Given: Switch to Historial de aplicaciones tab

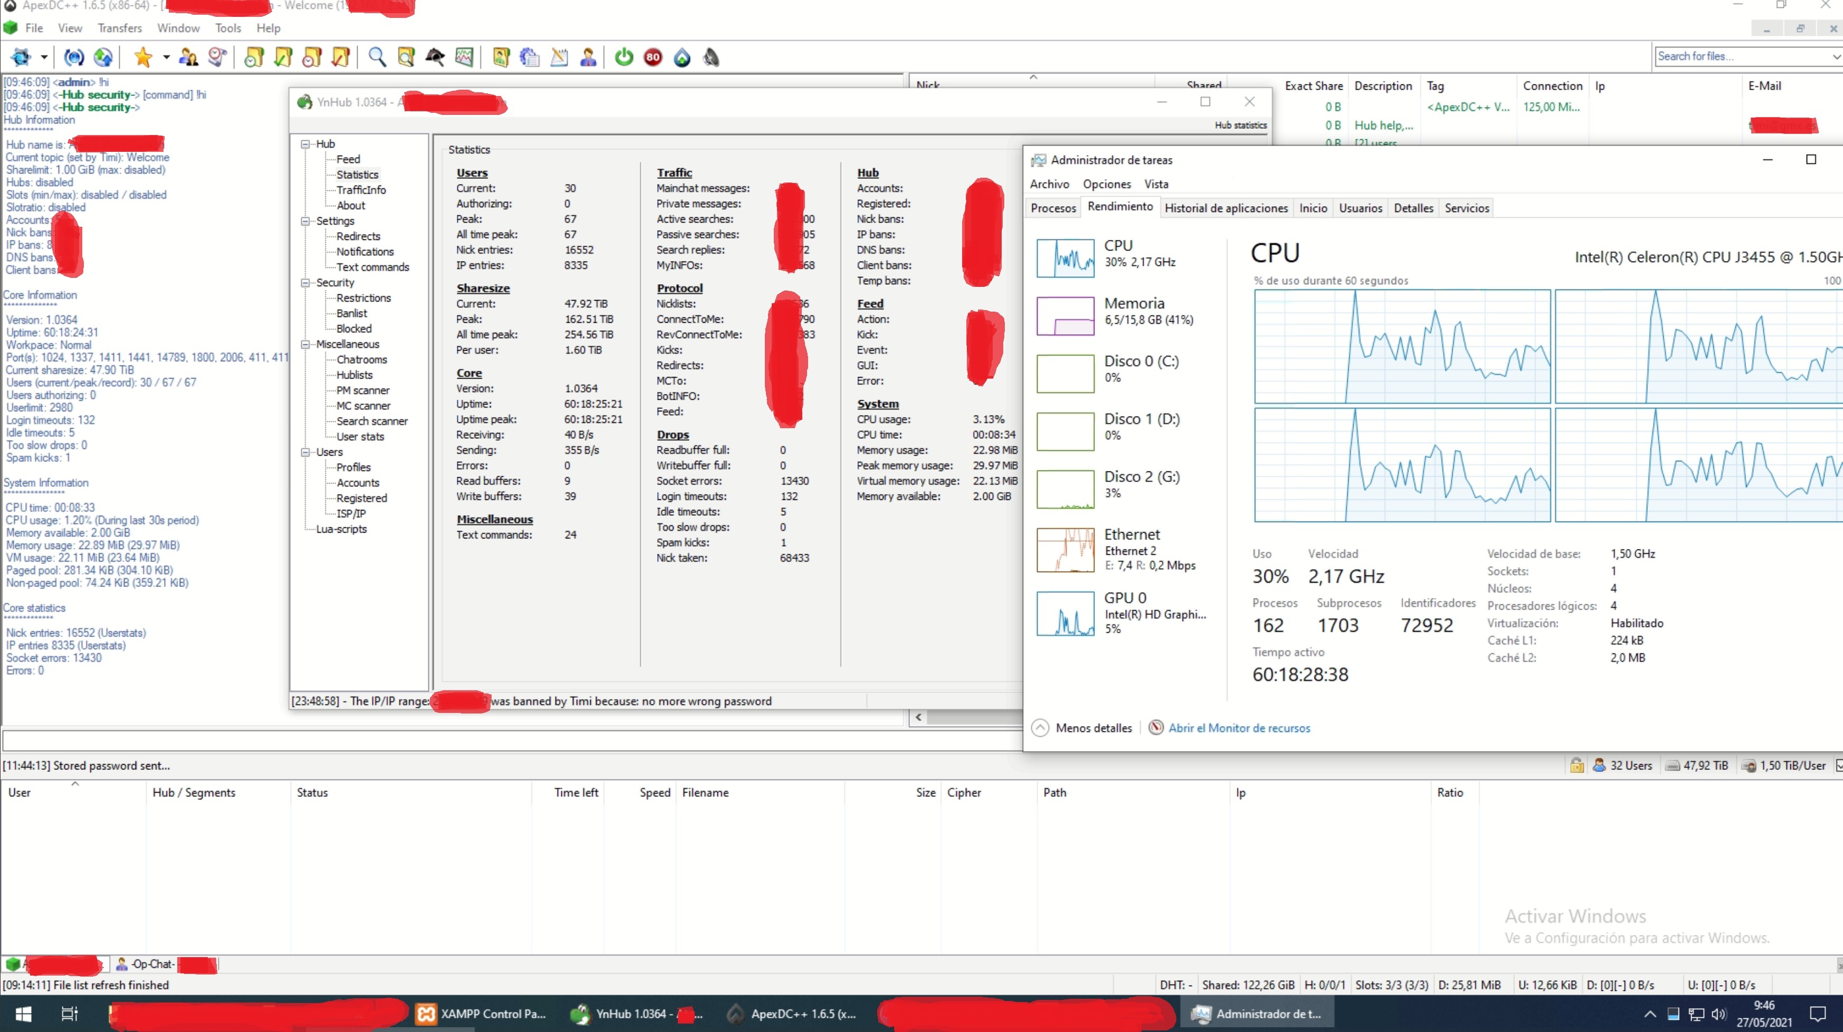Looking at the screenshot, I should [1225, 208].
